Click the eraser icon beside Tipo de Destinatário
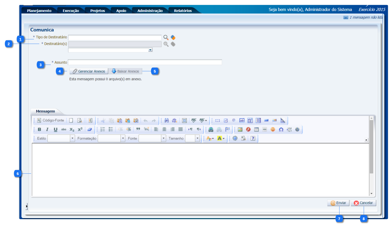This screenshot has width=391, height=225. tap(173, 38)
